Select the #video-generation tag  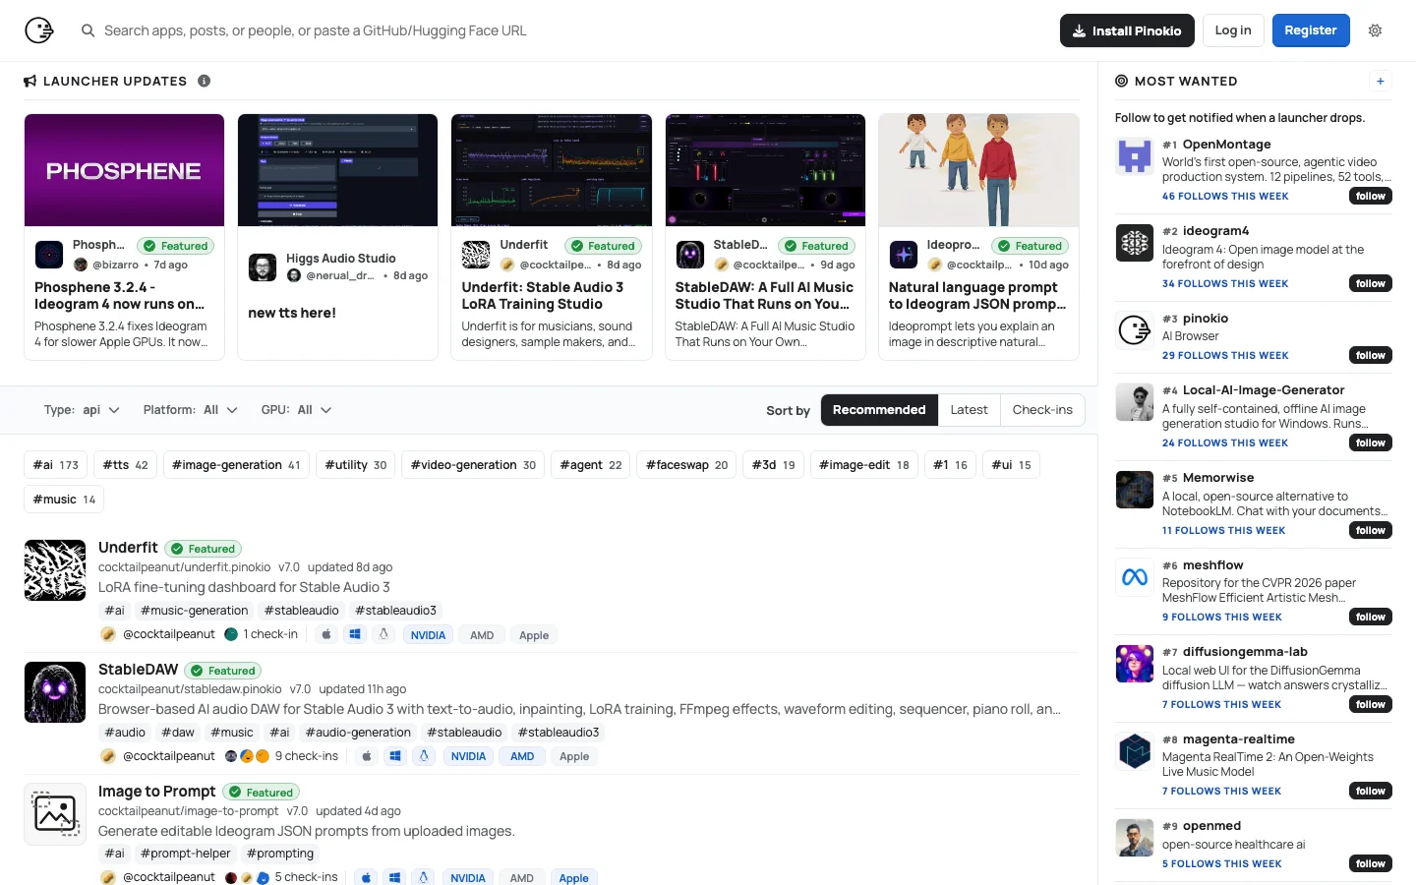(x=473, y=465)
